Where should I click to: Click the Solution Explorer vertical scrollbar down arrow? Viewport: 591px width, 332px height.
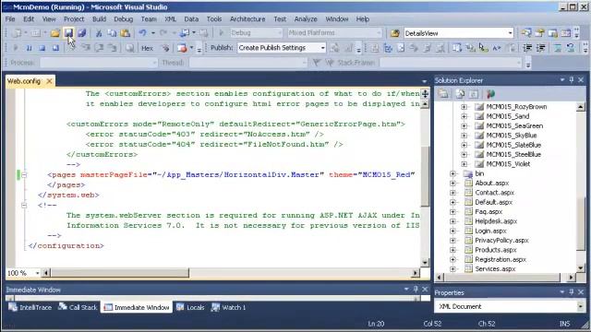tap(581, 267)
